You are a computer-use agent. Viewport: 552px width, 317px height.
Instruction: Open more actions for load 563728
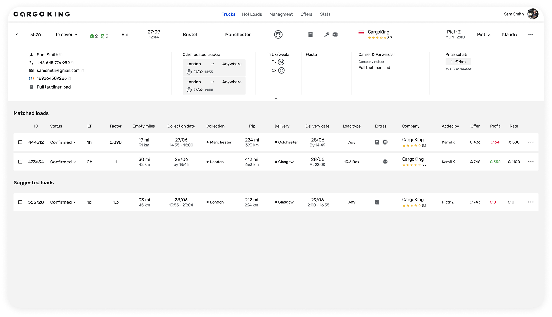pyautogui.click(x=531, y=202)
